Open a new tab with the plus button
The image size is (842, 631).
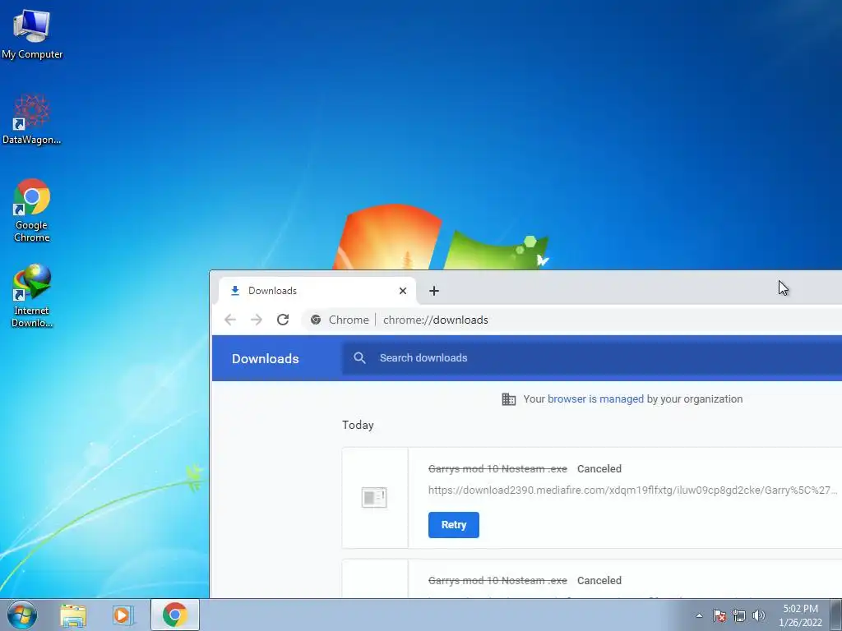point(434,291)
